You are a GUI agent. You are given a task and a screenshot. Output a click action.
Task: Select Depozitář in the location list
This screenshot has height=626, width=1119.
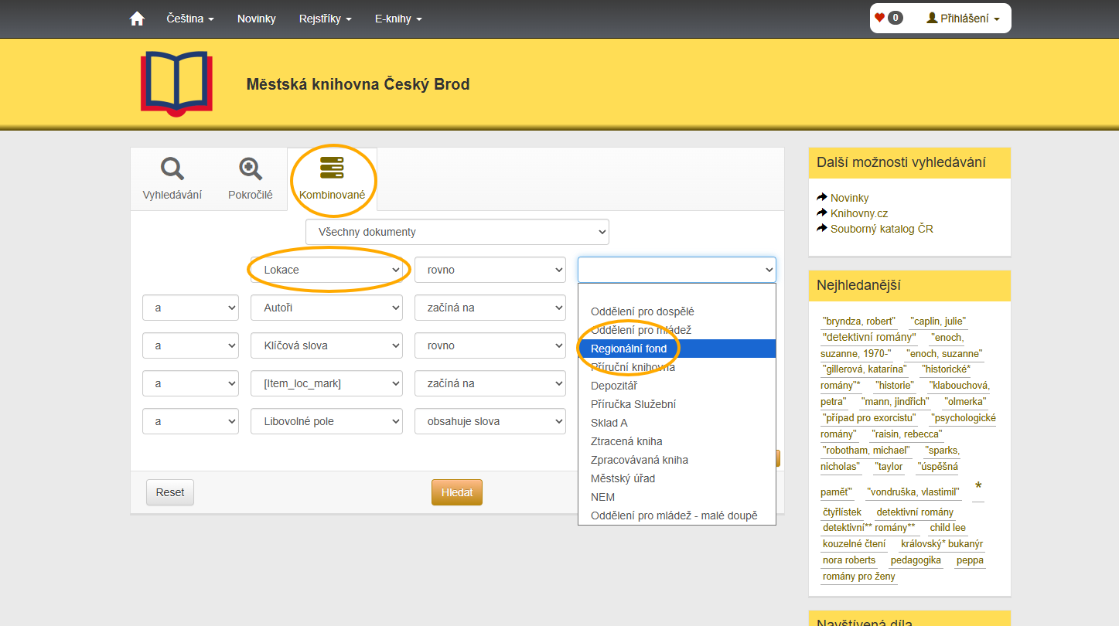click(x=613, y=386)
